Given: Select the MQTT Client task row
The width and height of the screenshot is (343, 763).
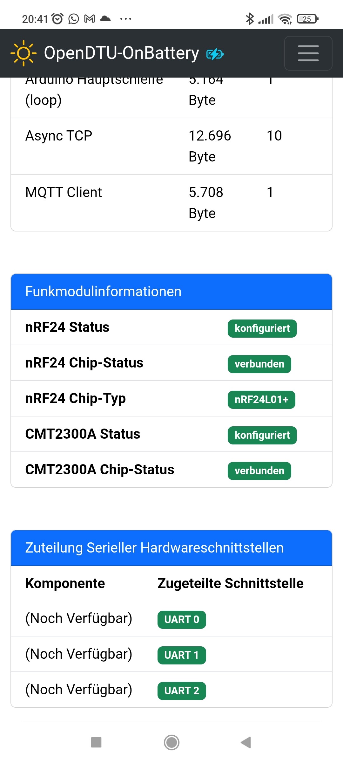Looking at the screenshot, I should click(x=171, y=203).
